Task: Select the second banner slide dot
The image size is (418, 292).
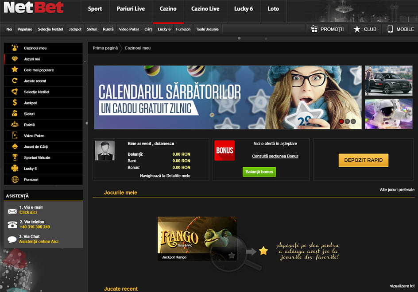Action: (x=347, y=122)
